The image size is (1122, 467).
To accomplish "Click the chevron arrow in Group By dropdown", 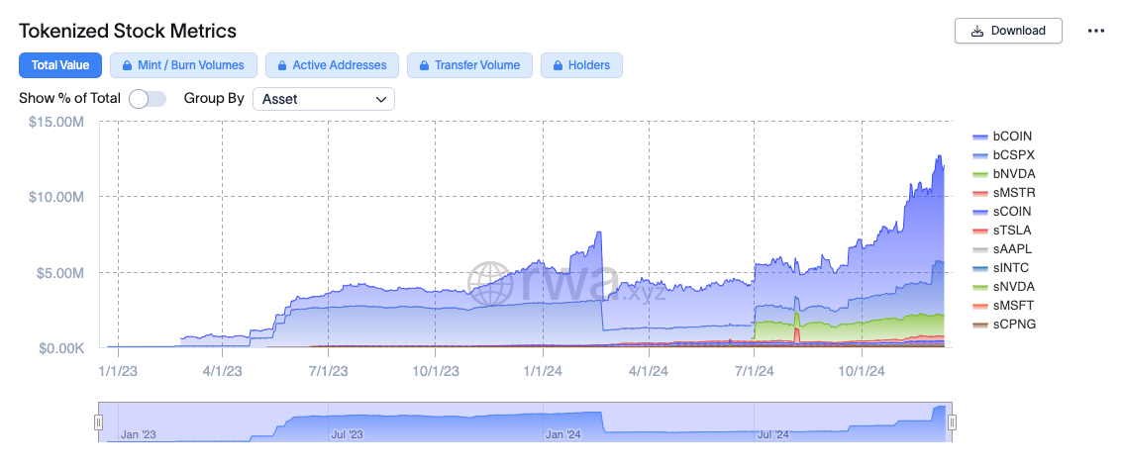I will point(381,99).
